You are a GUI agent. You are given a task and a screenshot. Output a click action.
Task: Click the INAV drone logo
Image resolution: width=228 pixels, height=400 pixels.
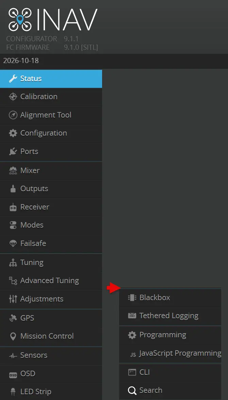point(53,20)
